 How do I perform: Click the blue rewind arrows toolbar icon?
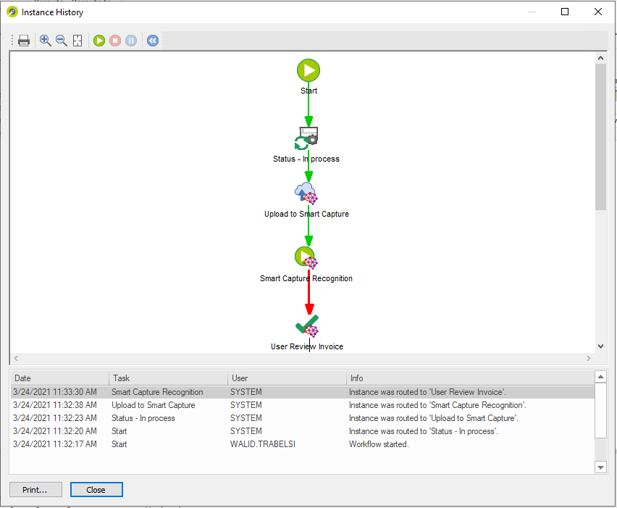coord(152,41)
